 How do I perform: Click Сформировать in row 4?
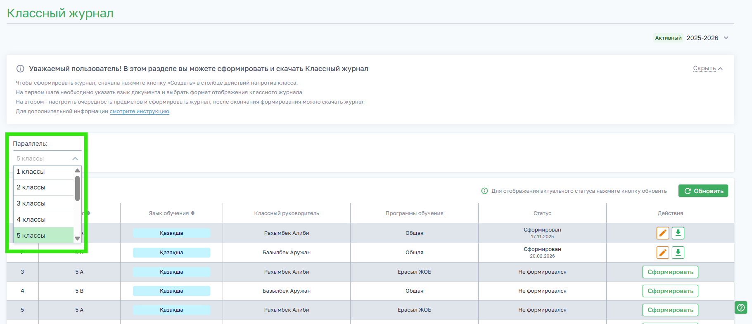click(x=670, y=291)
